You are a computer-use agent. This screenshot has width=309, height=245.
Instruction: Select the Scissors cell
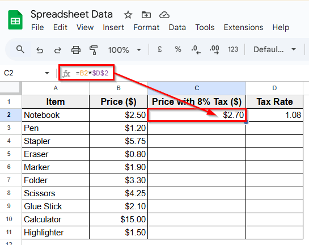tap(56, 193)
